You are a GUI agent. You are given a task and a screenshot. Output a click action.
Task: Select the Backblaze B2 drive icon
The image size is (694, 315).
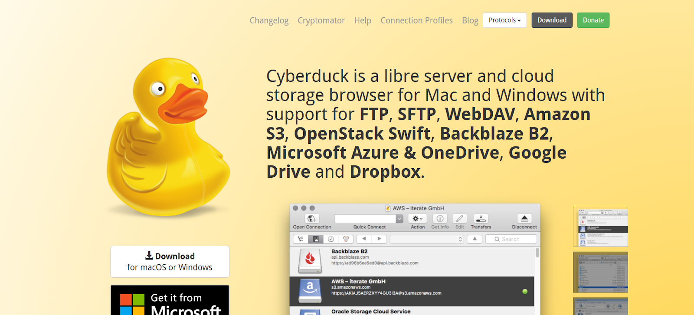click(310, 260)
